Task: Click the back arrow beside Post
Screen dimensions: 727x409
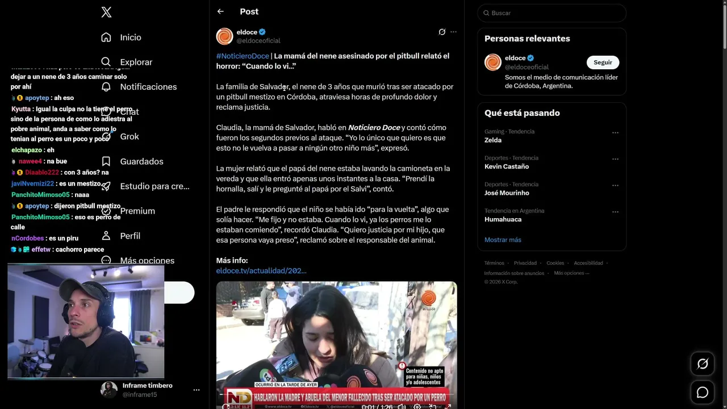Action: [220, 11]
